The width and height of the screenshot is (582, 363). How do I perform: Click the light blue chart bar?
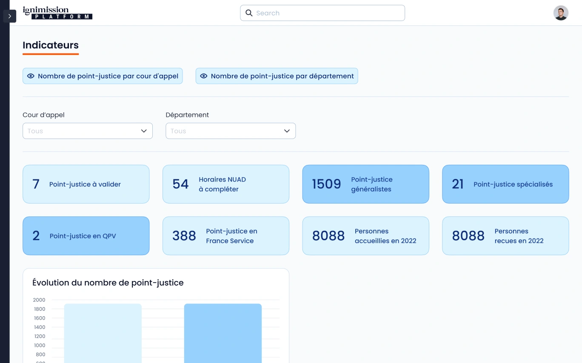(x=103, y=334)
